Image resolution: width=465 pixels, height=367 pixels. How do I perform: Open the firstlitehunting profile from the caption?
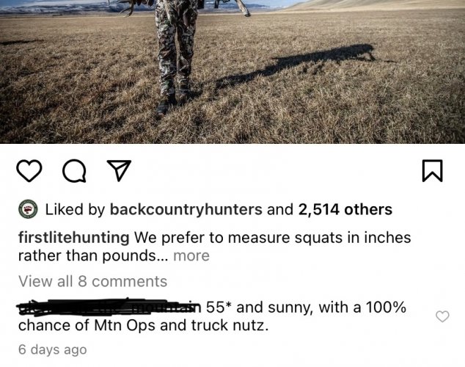[73, 237]
